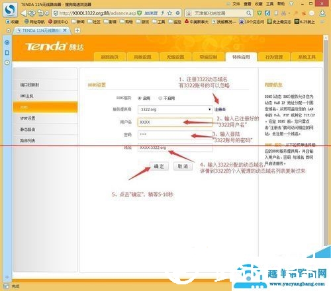This screenshot has height=291, width=331.
Task: Bookmark the page with the star icon
Action: pyautogui.click(x=169, y=13)
